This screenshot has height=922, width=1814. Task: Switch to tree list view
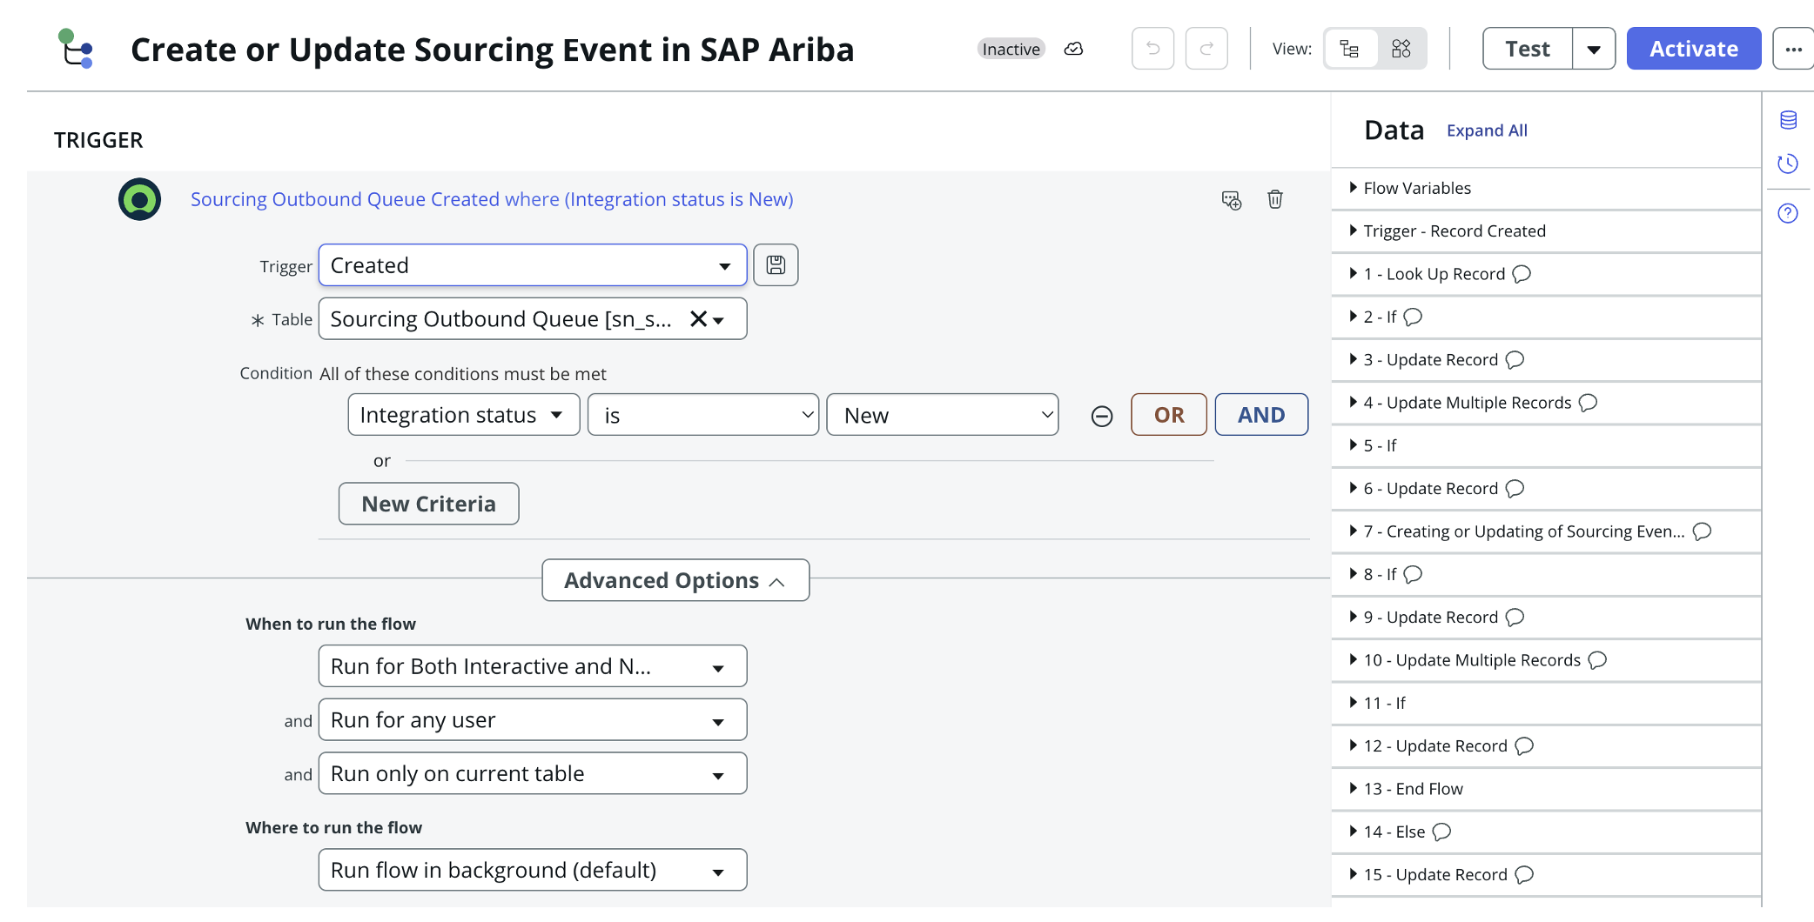coord(1350,49)
